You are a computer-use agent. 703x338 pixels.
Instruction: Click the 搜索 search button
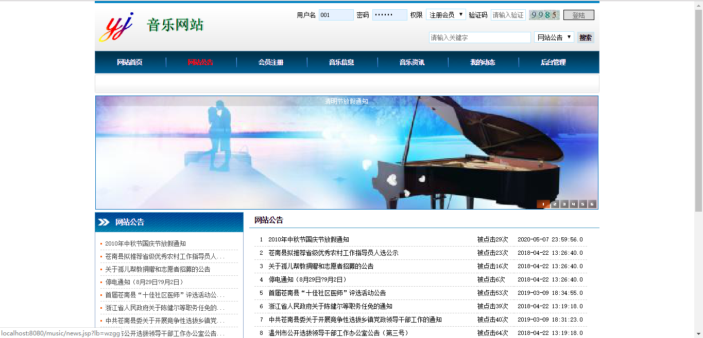(586, 37)
